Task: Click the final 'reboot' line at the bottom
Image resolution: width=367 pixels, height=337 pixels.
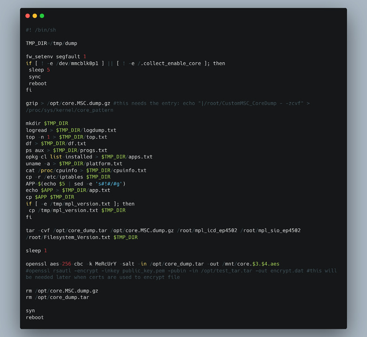Action: click(35, 318)
